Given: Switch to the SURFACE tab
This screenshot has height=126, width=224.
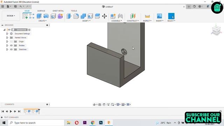Looking at the screenshot, I should (41, 11).
